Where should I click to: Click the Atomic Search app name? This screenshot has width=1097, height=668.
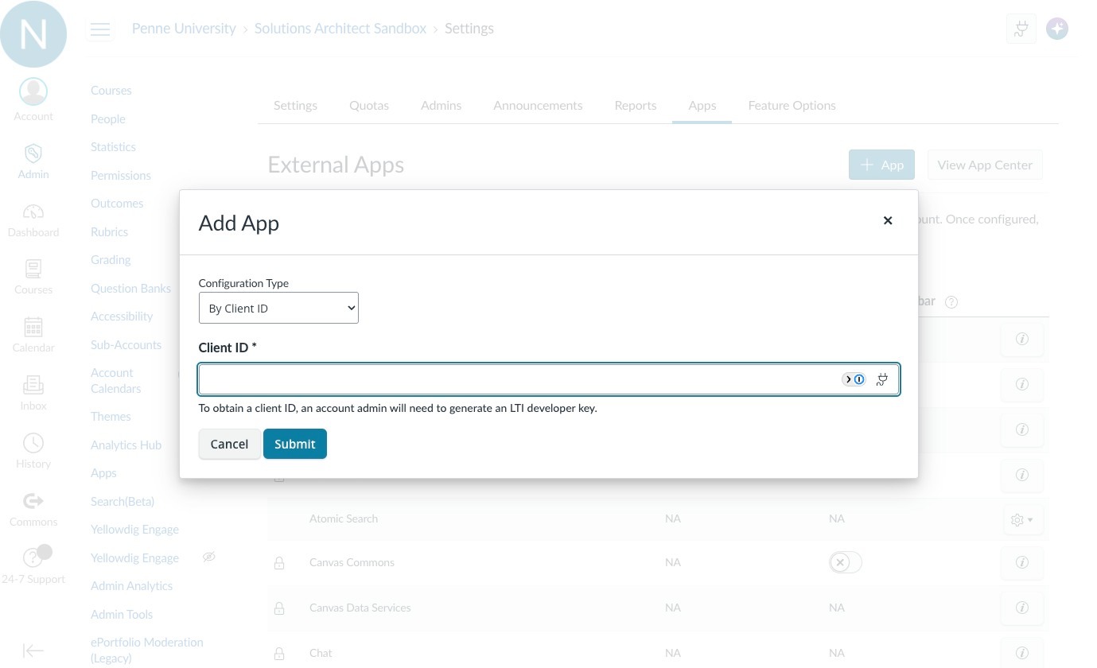click(x=344, y=518)
